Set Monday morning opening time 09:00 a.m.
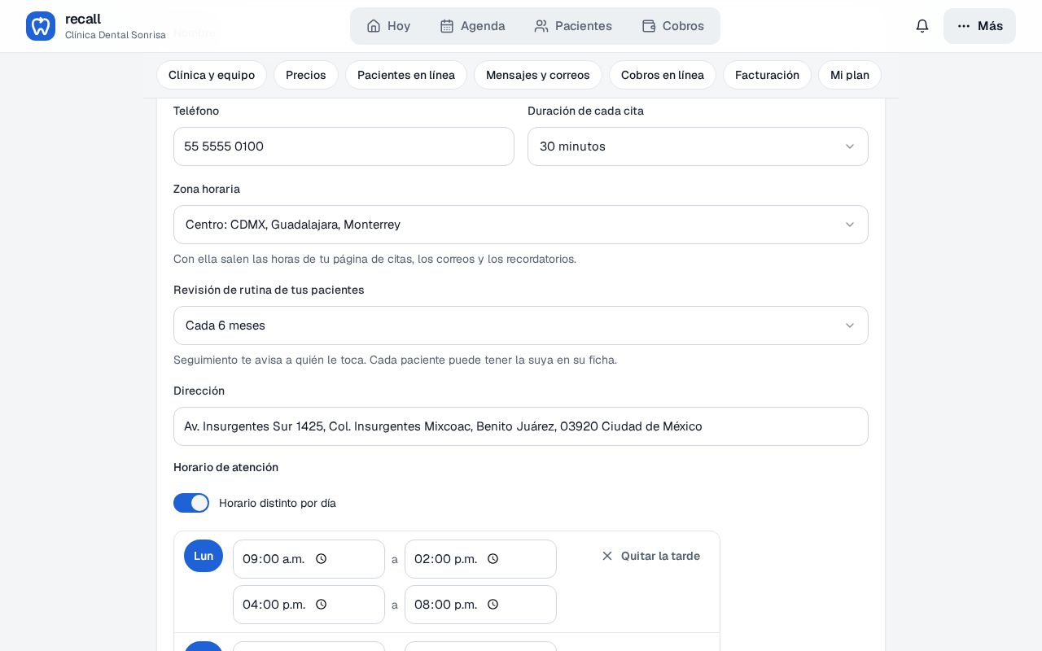 309,559
